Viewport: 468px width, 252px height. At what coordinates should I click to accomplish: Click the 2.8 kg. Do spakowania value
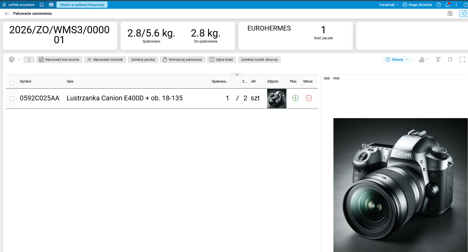coord(206,33)
